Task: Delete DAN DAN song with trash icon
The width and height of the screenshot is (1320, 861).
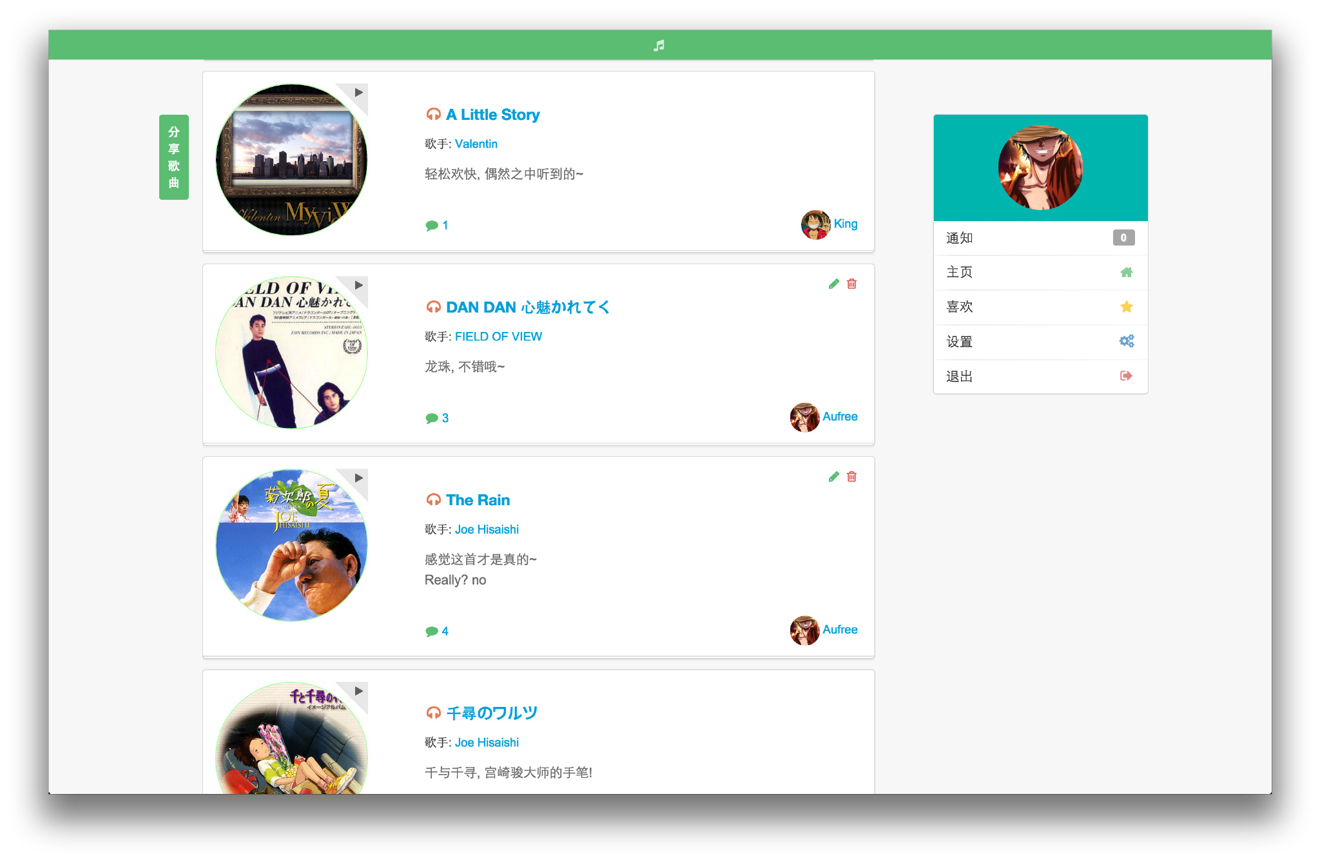Action: tap(851, 284)
